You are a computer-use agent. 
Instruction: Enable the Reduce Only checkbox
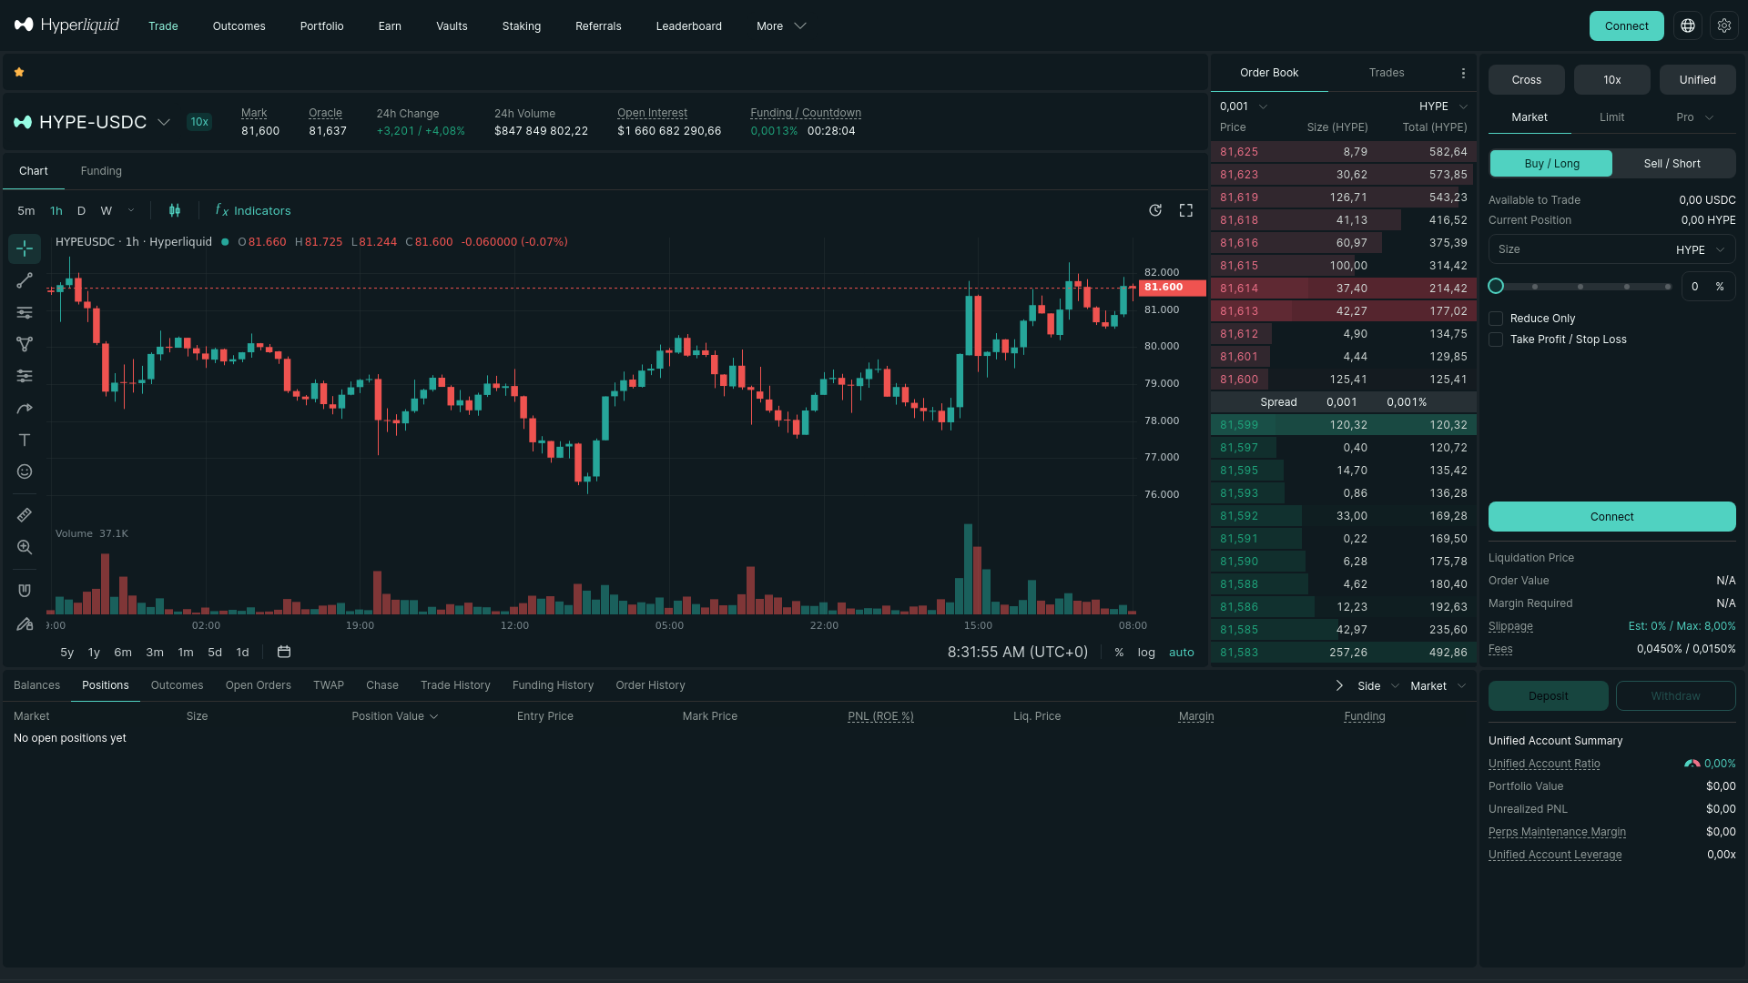click(x=1496, y=319)
